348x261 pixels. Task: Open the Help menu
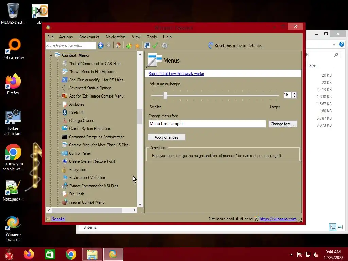click(167, 37)
